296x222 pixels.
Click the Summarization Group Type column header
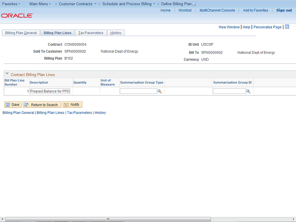tap(142, 82)
